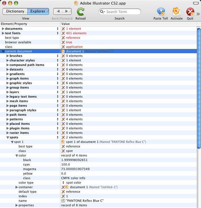Click the Value column header

tap(129, 24)
